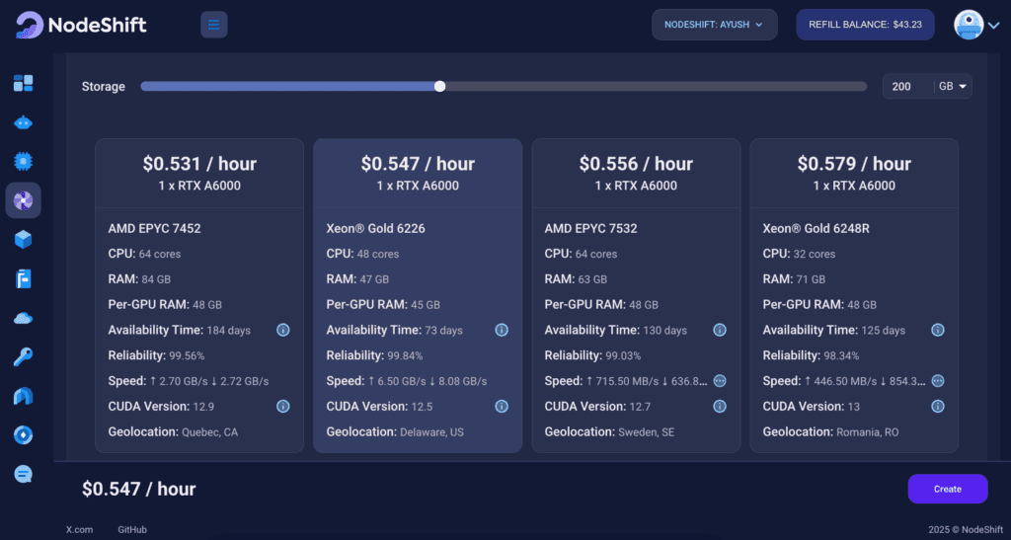This screenshot has height=540, width=1011.
Task: Open the GB storage unit dropdown
Action: pyautogui.click(x=953, y=87)
